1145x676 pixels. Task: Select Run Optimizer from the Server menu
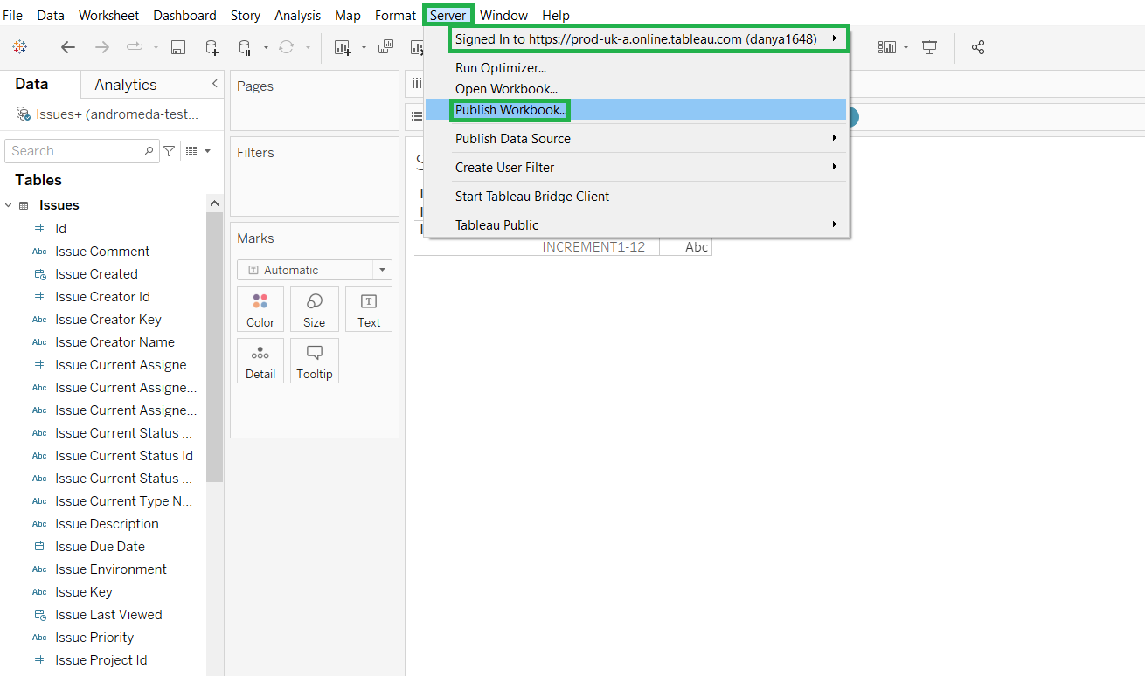(499, 67)
